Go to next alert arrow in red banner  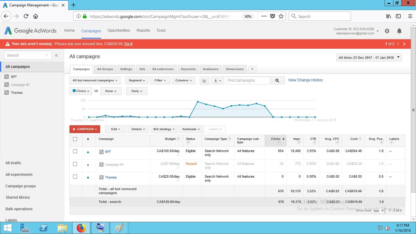(x=404, y=44)
